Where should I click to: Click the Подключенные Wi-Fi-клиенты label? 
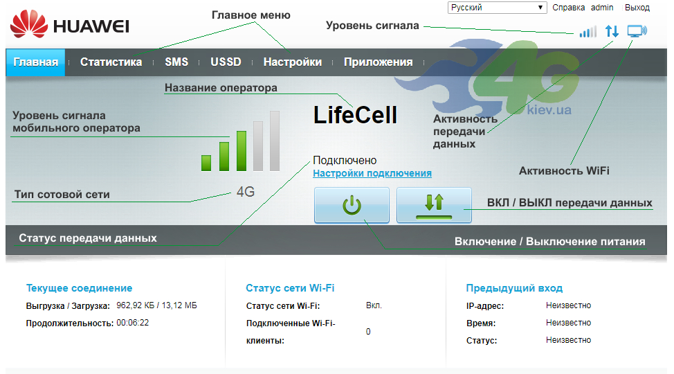point(291,332)
